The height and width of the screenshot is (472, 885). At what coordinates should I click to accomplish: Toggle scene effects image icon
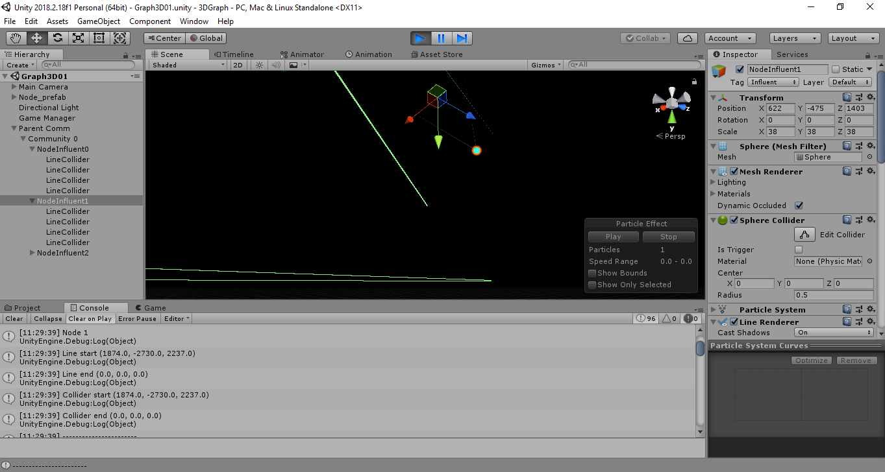point(293,65)
